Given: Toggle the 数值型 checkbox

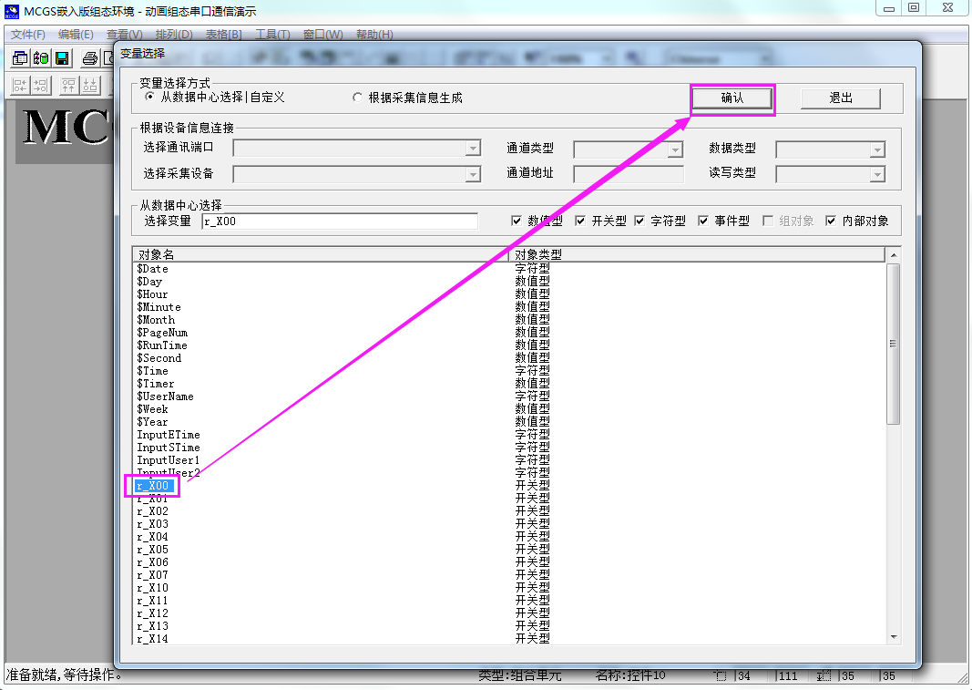Looking at the screenshot, I should point(517,221).
